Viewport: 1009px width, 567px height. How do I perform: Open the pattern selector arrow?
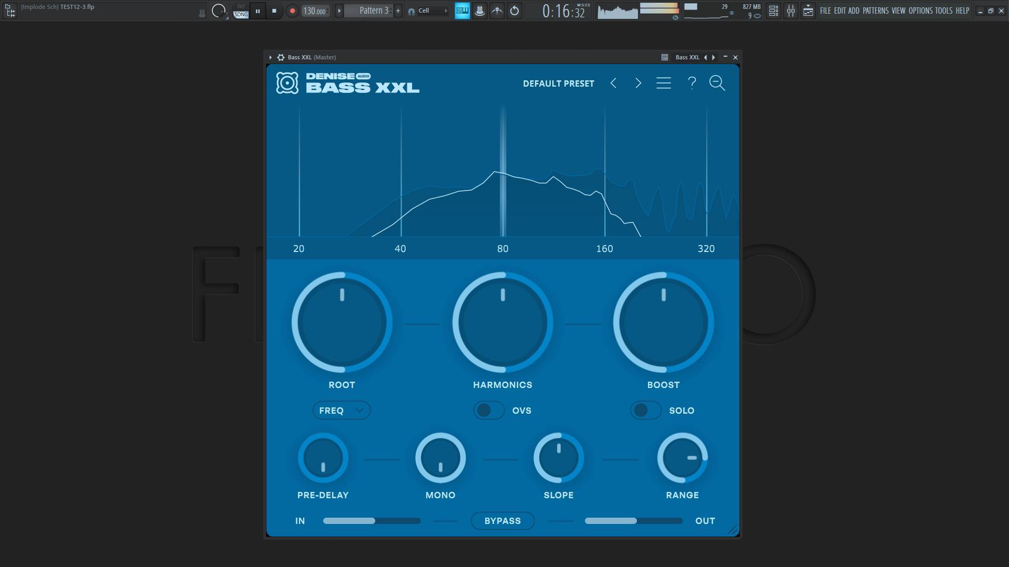click(339, 10)
